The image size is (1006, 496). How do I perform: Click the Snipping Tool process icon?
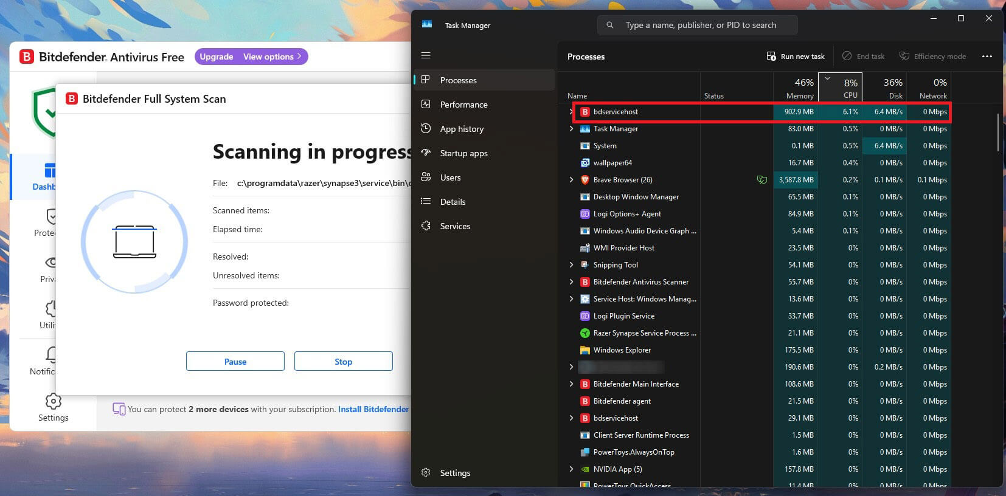[585, 265]
